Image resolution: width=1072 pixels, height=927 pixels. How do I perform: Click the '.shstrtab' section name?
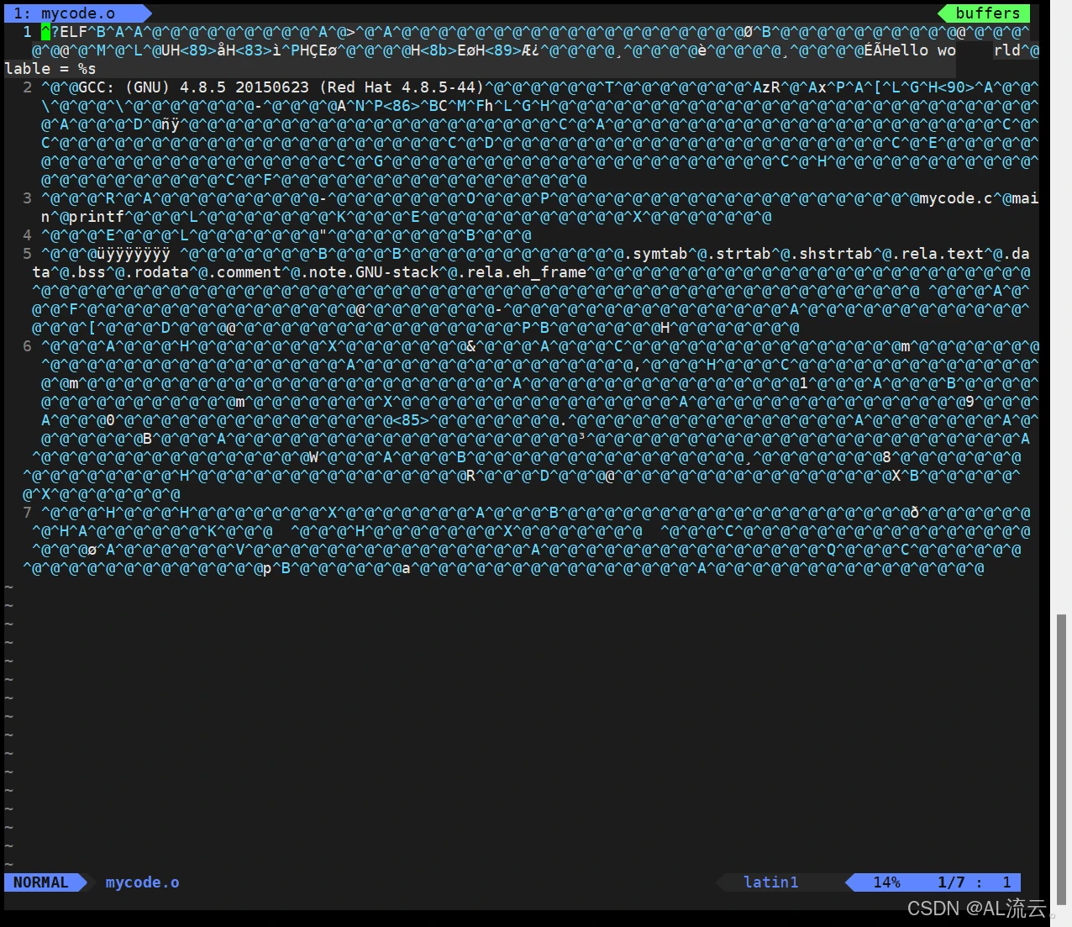coord(831,254)
